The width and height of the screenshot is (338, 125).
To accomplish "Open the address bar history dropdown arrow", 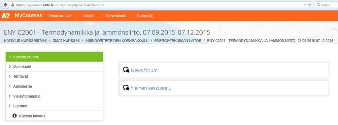I will click(305, 5).
